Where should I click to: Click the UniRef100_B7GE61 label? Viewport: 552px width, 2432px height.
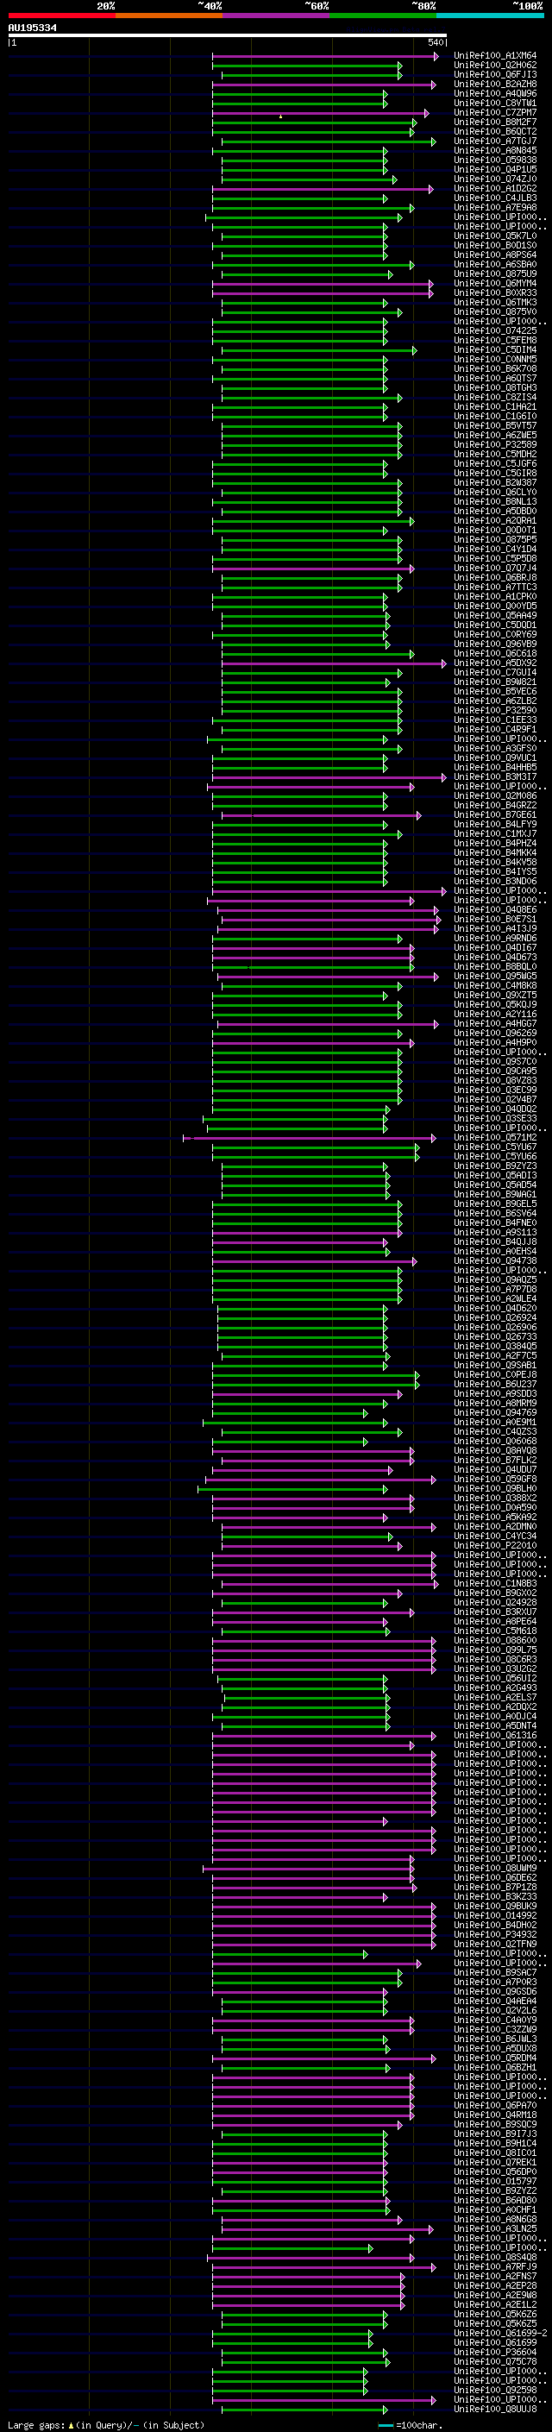click(495, 814)
